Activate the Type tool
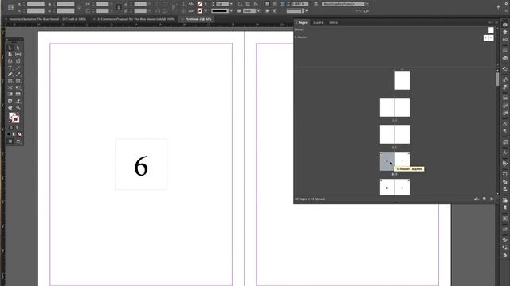This screenshot has width=510, height=286. tap(10, 68)
